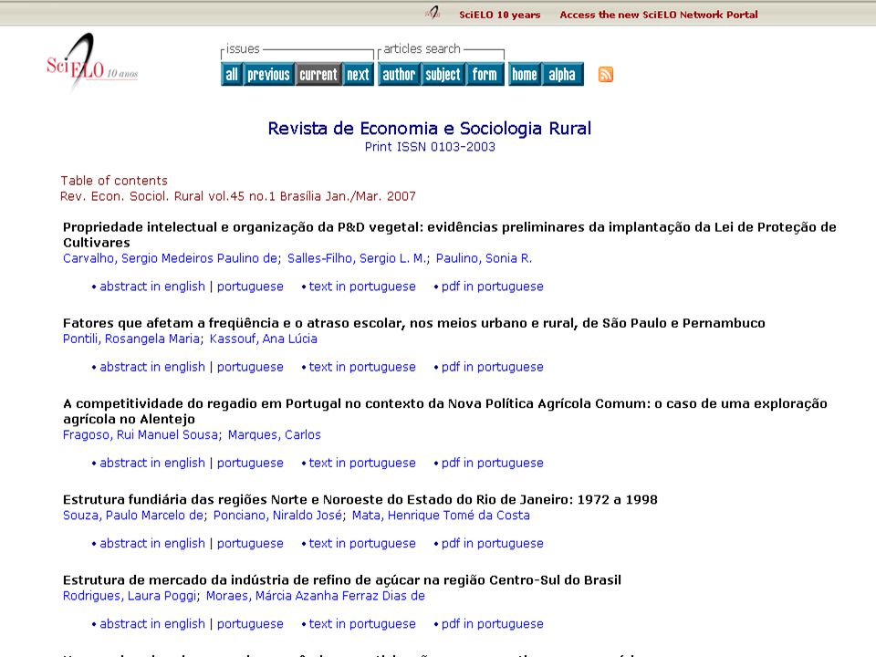Open the Revista de Economia e Sociologia Rural title

click(429, 129)
